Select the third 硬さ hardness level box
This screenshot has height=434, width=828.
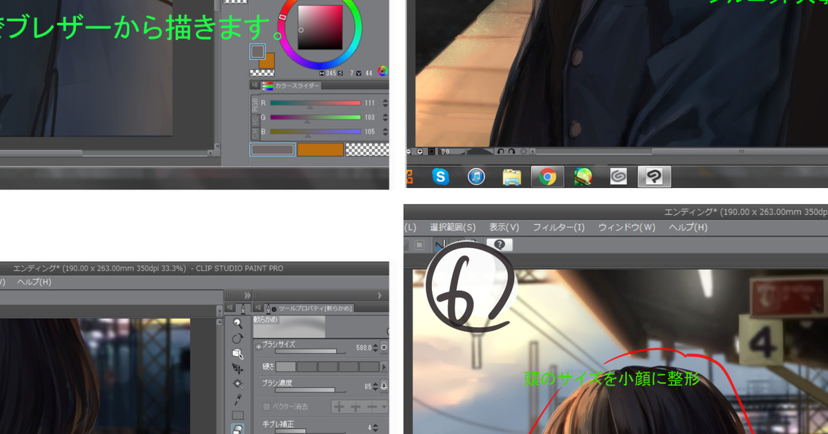328,366
